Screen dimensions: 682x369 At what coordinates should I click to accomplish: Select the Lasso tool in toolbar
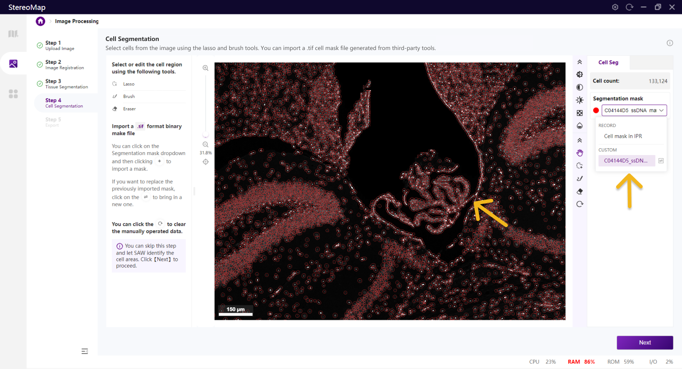pos(580,166)
